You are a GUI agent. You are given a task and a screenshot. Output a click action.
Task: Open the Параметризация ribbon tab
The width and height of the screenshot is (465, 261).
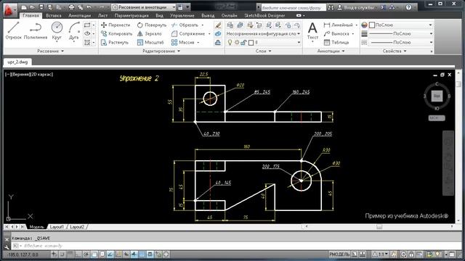coord(132,15)
